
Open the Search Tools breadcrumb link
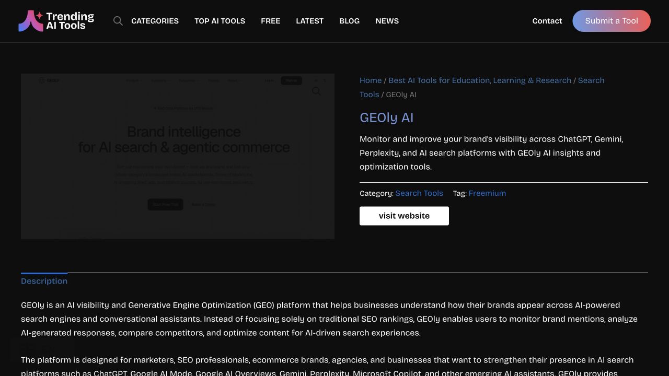click(x=591, y=80)
